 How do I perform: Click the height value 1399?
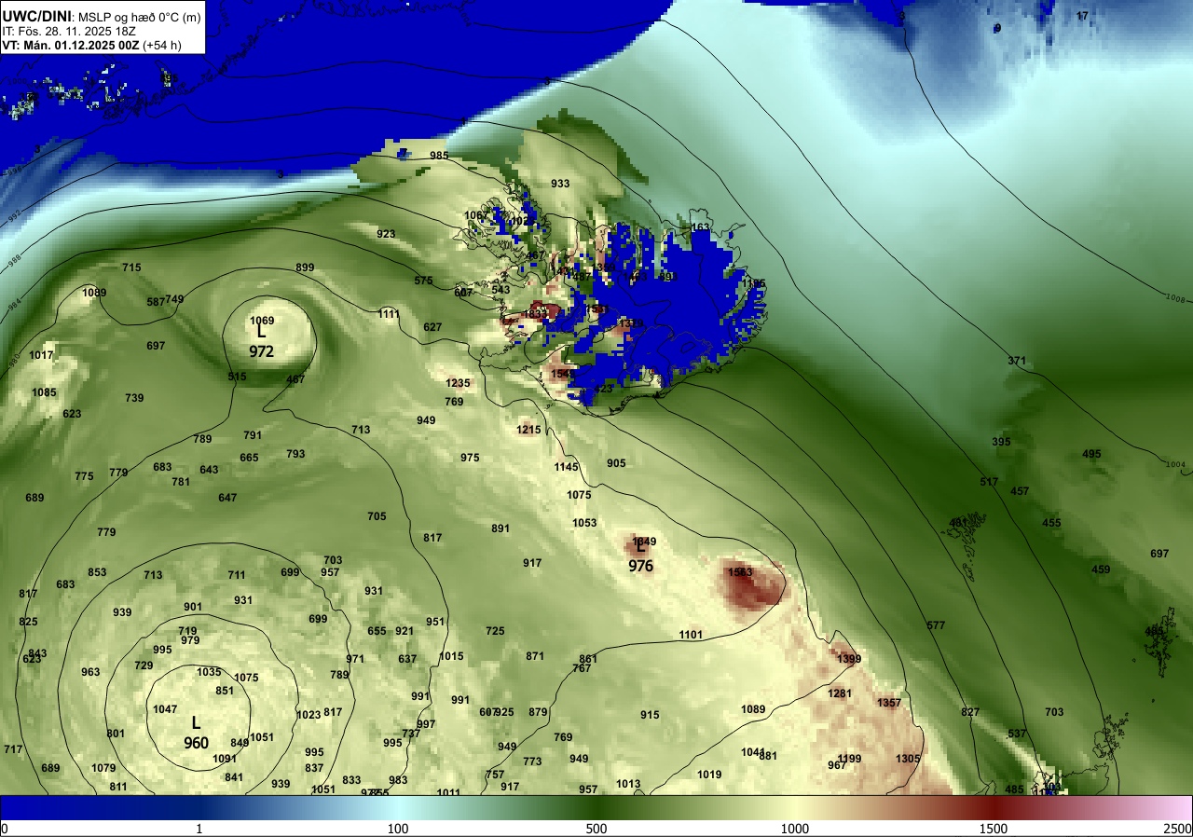coord(849,659)
